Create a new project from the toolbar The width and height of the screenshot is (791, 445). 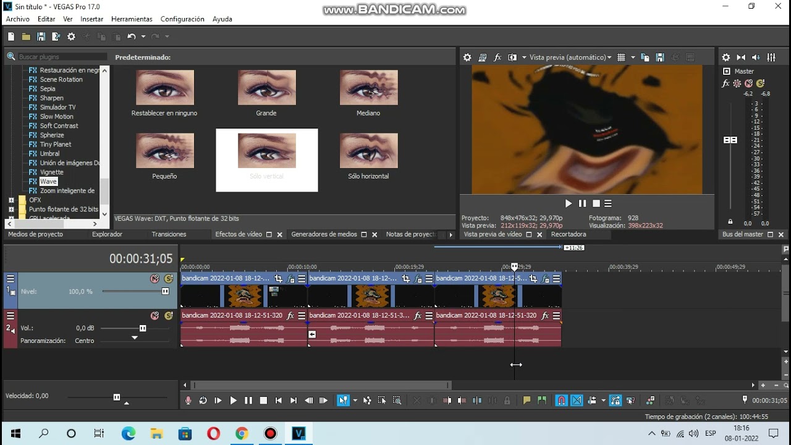(11, 37)
